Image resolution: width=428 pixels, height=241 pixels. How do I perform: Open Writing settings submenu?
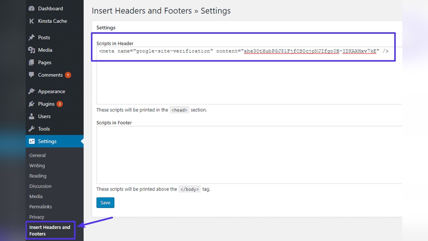coord(37,166)
